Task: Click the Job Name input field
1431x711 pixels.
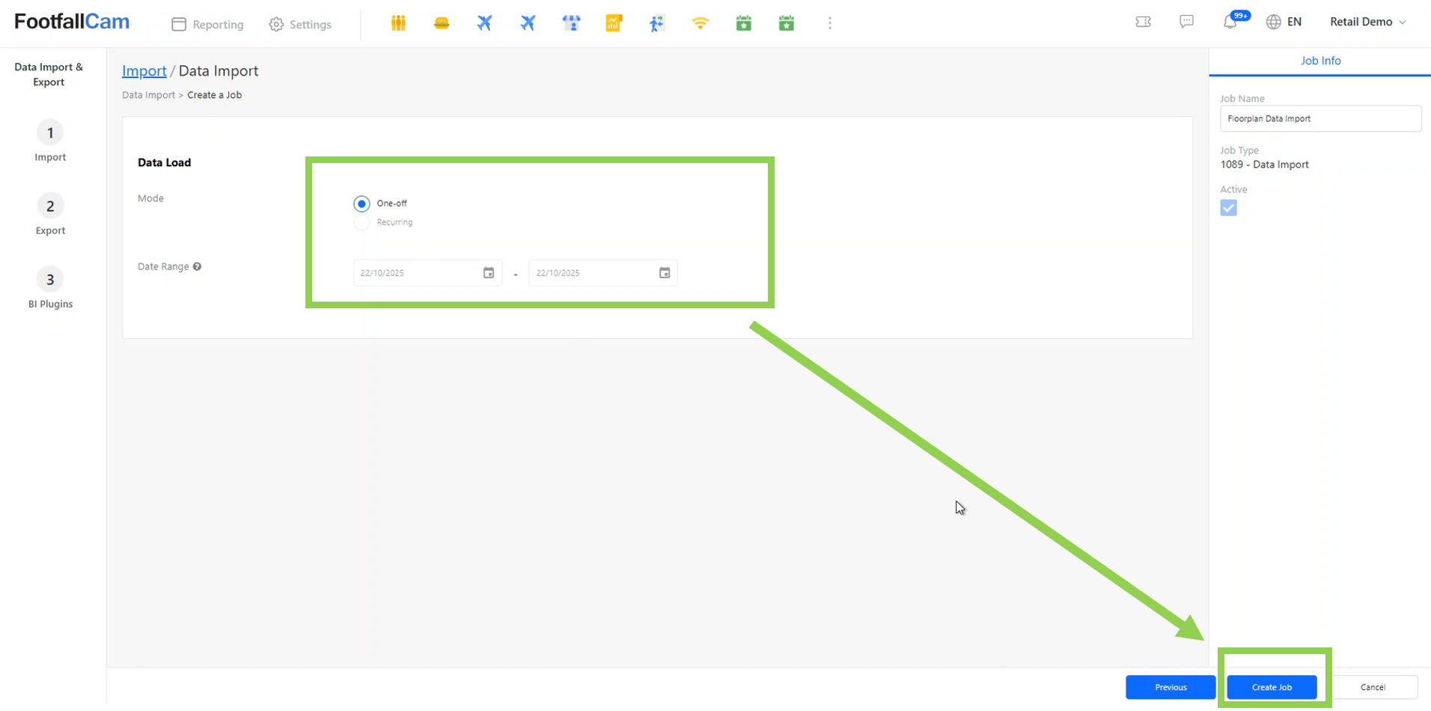Action: click(1320, 118)
